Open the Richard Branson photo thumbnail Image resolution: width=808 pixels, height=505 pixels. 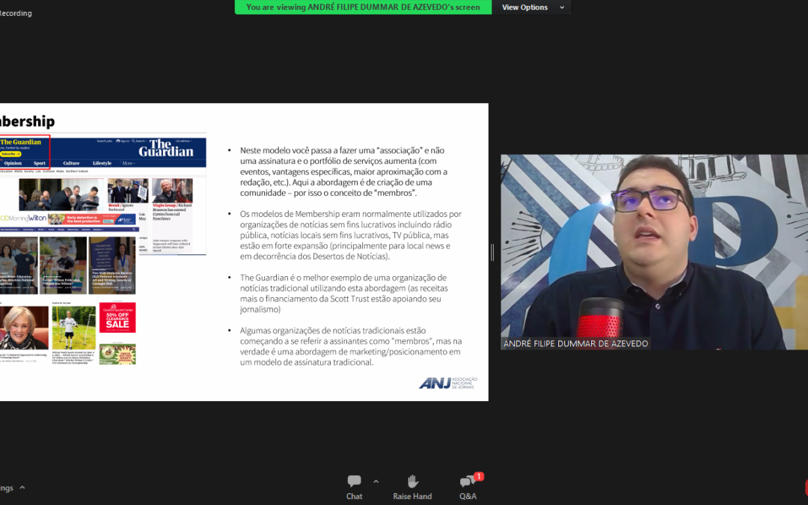click(x=172, y=190)
